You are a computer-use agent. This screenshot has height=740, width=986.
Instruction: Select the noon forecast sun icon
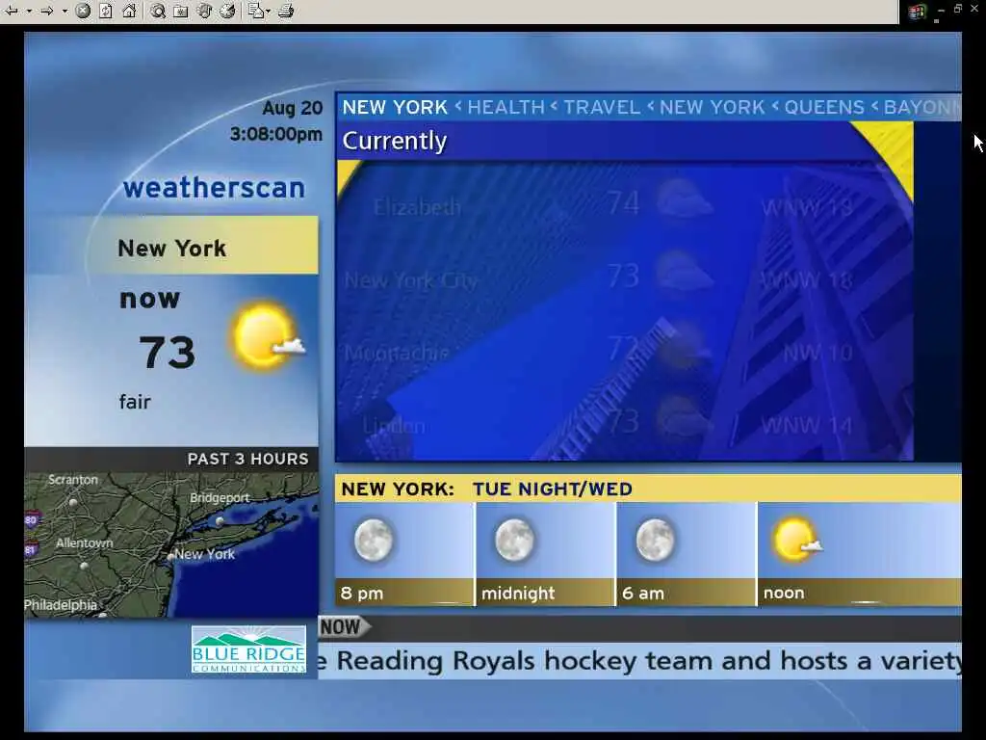pos(797,540)
